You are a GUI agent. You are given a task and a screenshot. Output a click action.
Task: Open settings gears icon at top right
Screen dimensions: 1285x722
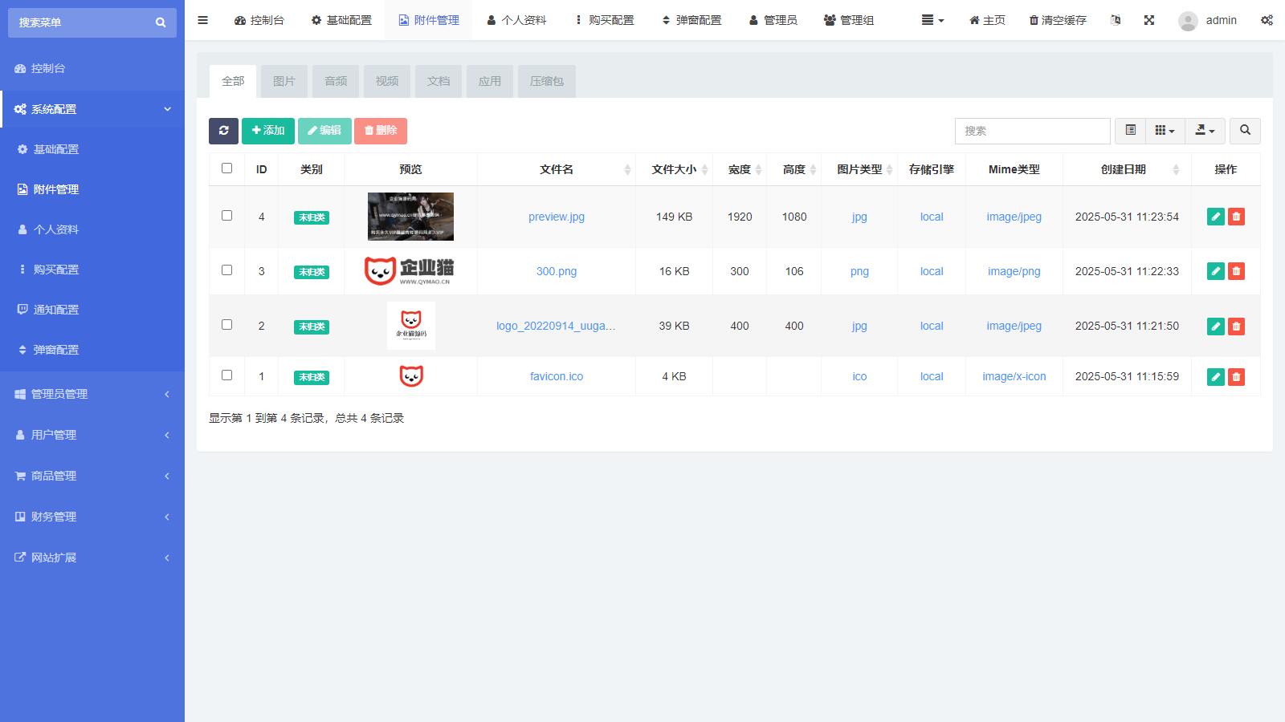click(x=1267, y=20)
